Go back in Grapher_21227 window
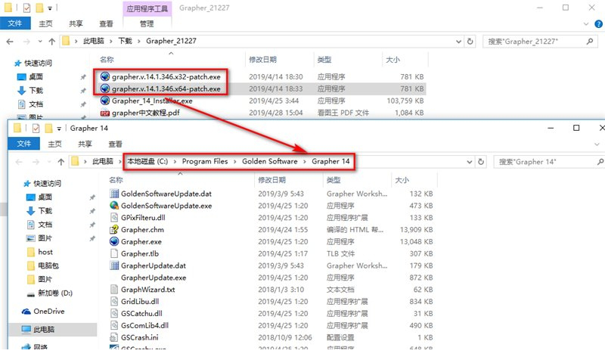The image size is (605, 363). (x=10, y=42)
